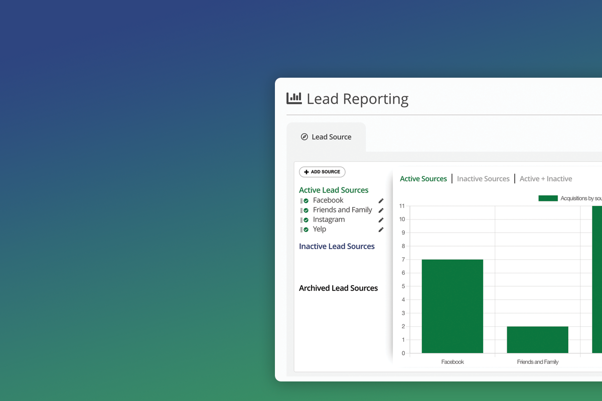
Task: Click the Add Source button
Action: (x=322, y=172)
